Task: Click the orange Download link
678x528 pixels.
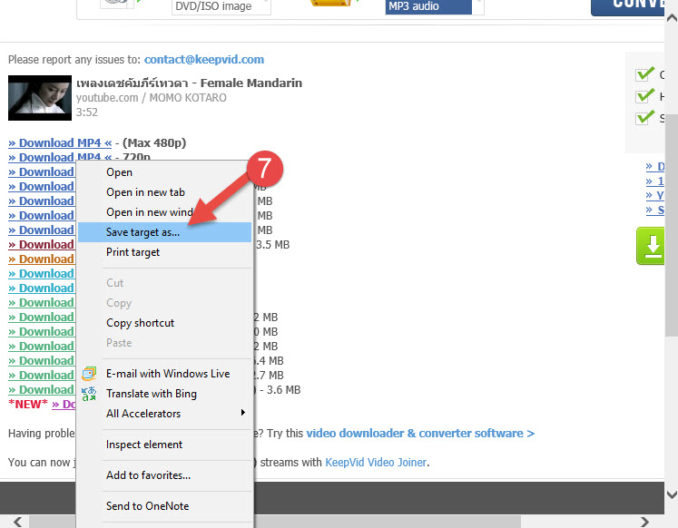Action: (42, 259)
